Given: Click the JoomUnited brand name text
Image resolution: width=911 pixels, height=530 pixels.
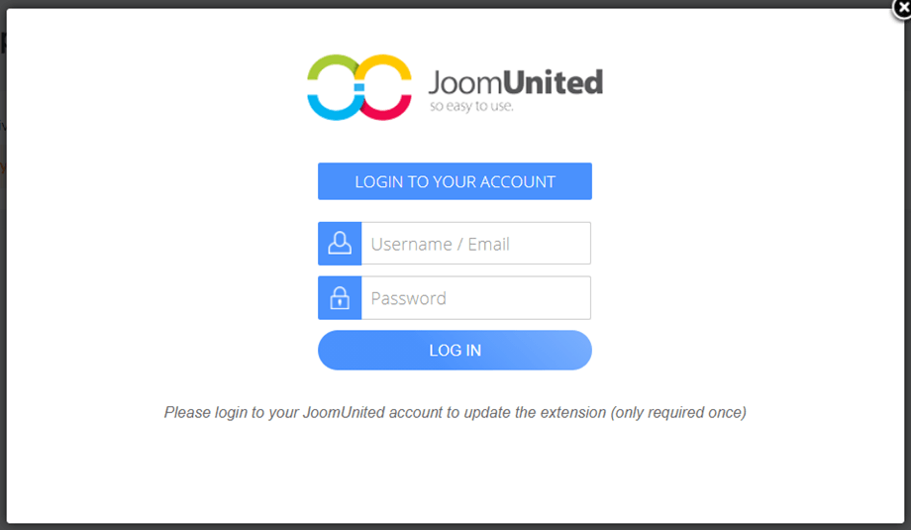Looking at the screenshot, I should [515, 82].
